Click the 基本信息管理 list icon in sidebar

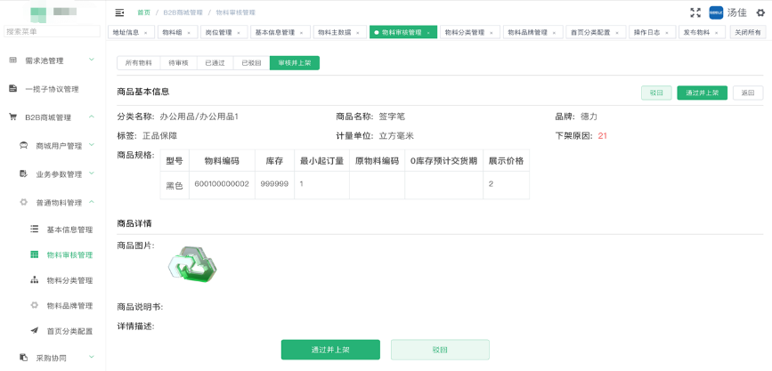[x=35, y=230]
